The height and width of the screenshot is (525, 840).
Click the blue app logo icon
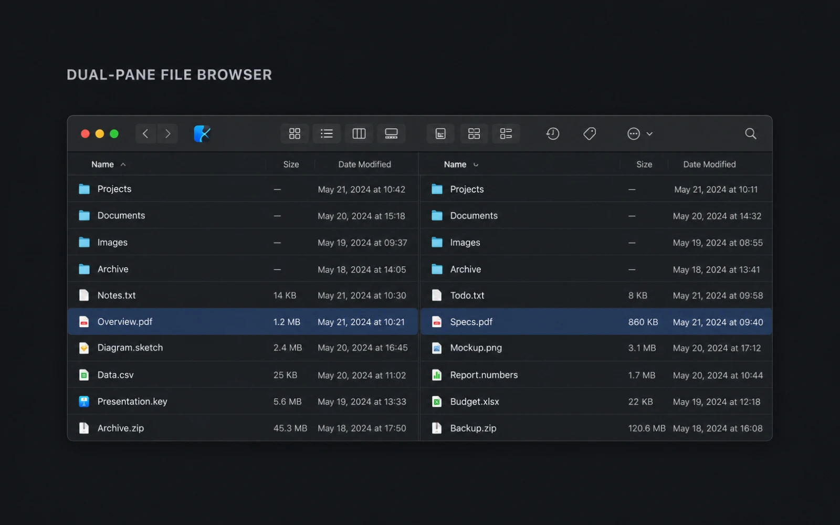[x=202, y=134]
